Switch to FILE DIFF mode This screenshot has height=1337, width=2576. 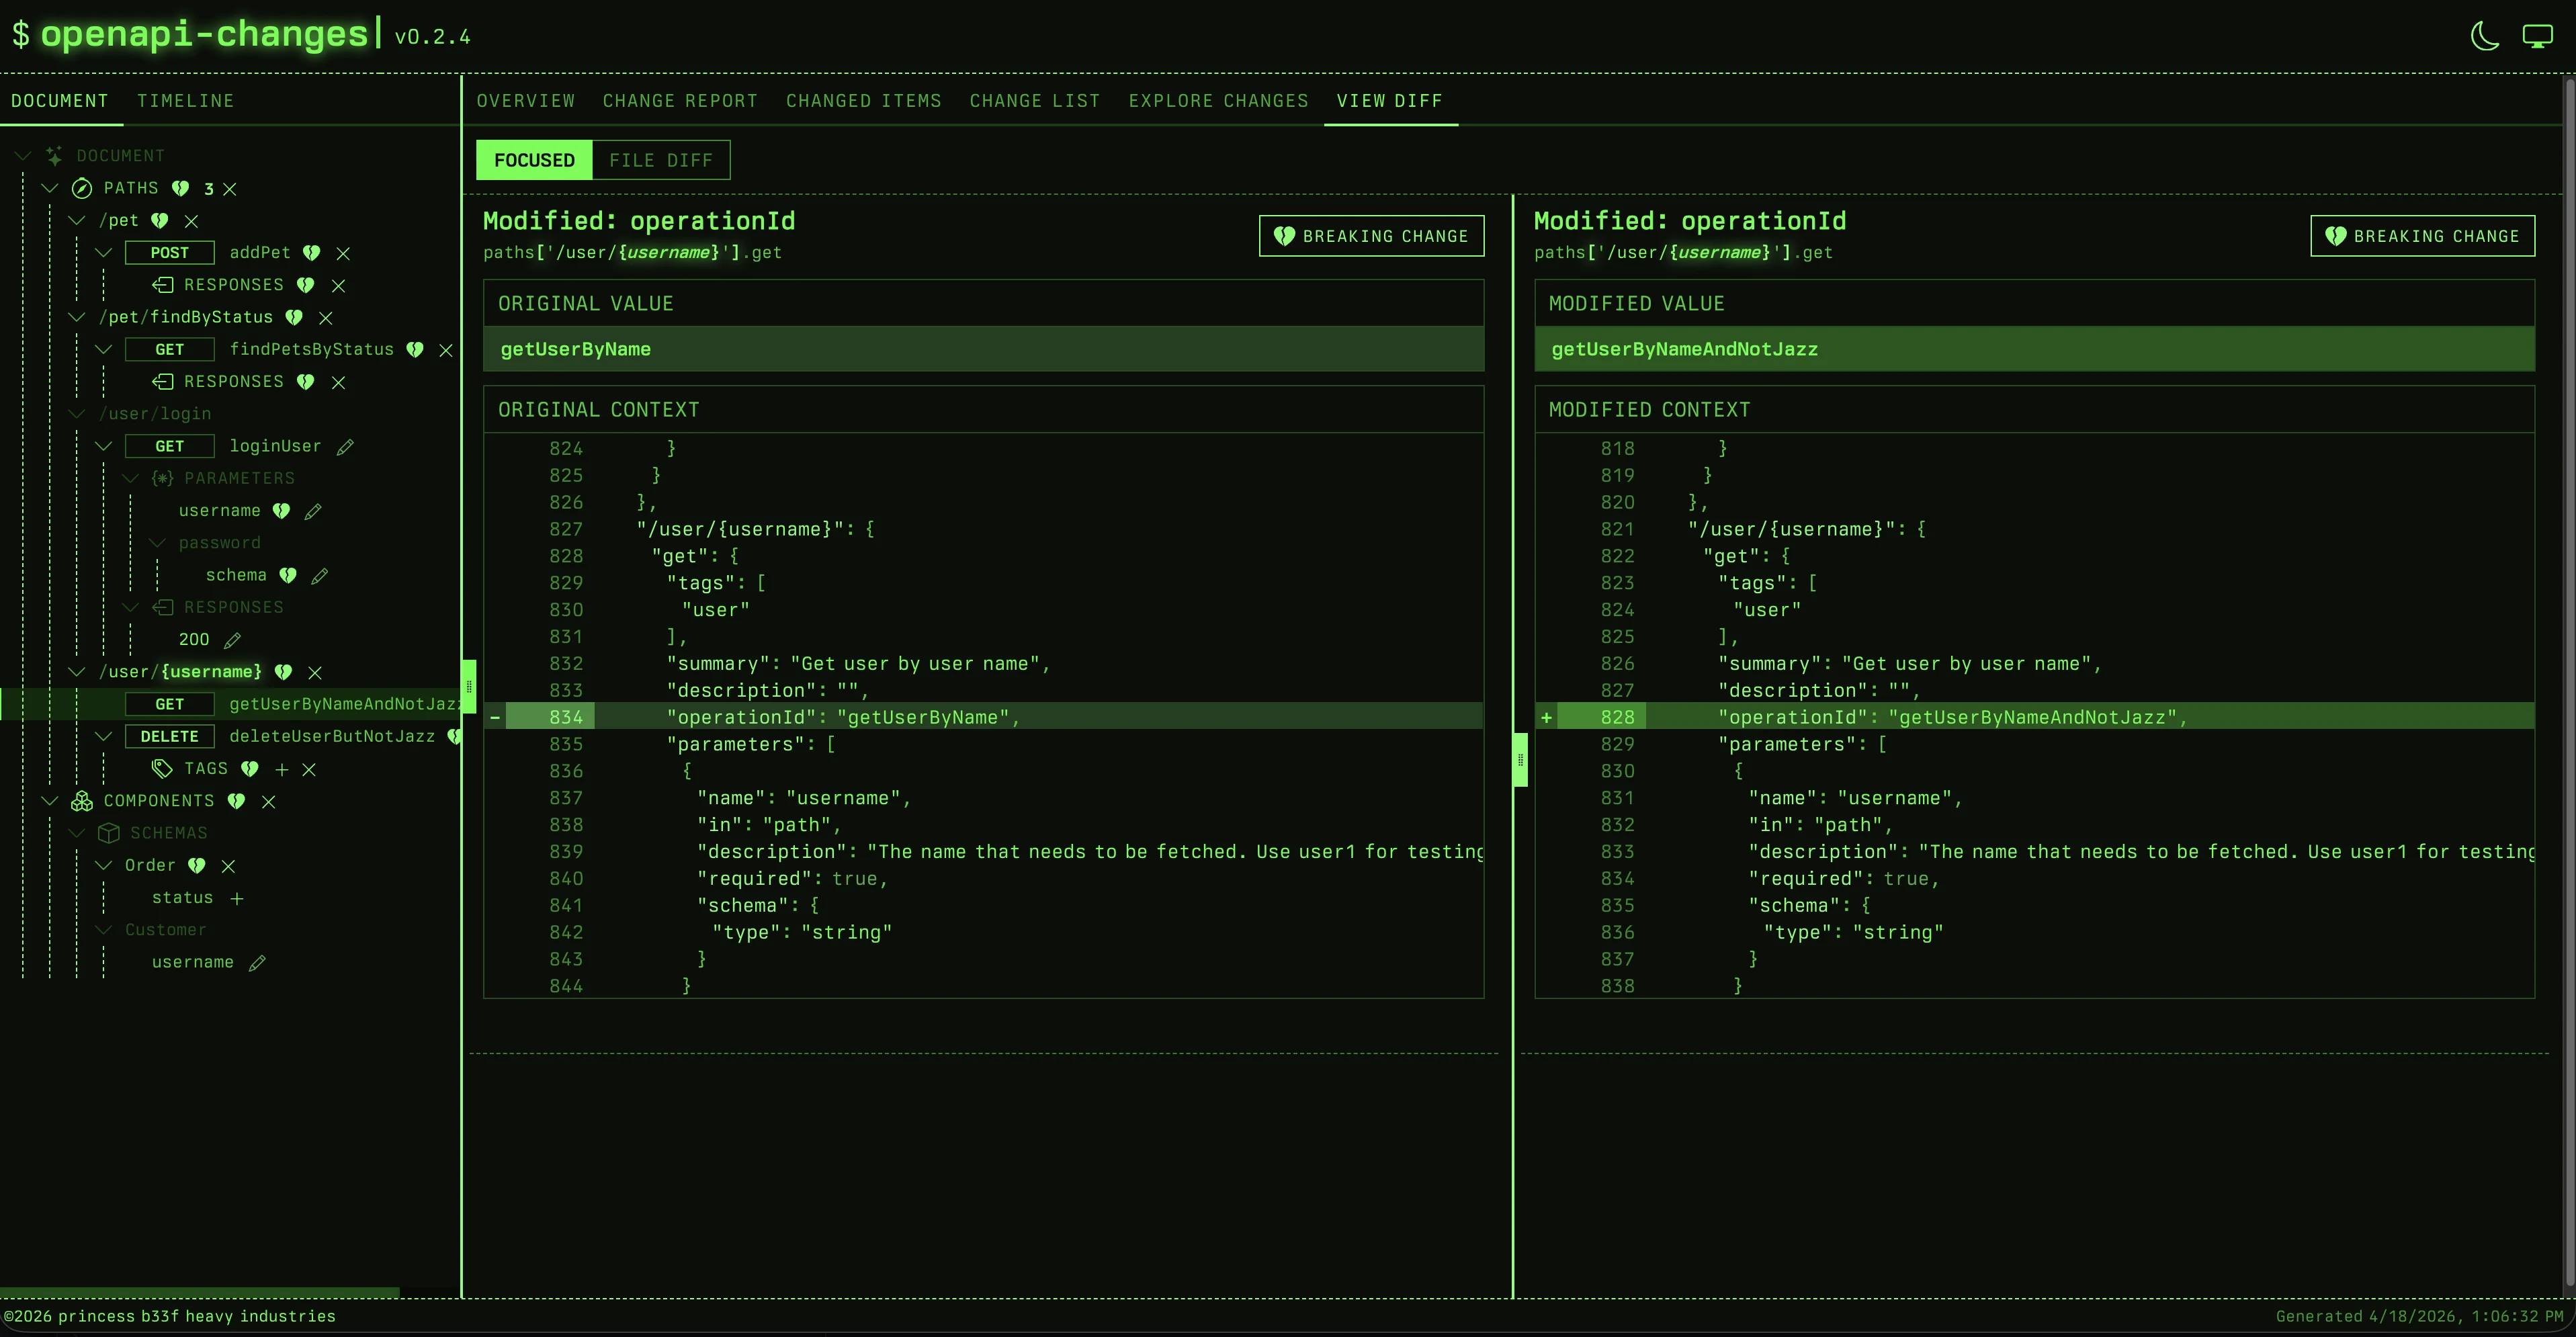pyautogui.click(x=661, y=160)
